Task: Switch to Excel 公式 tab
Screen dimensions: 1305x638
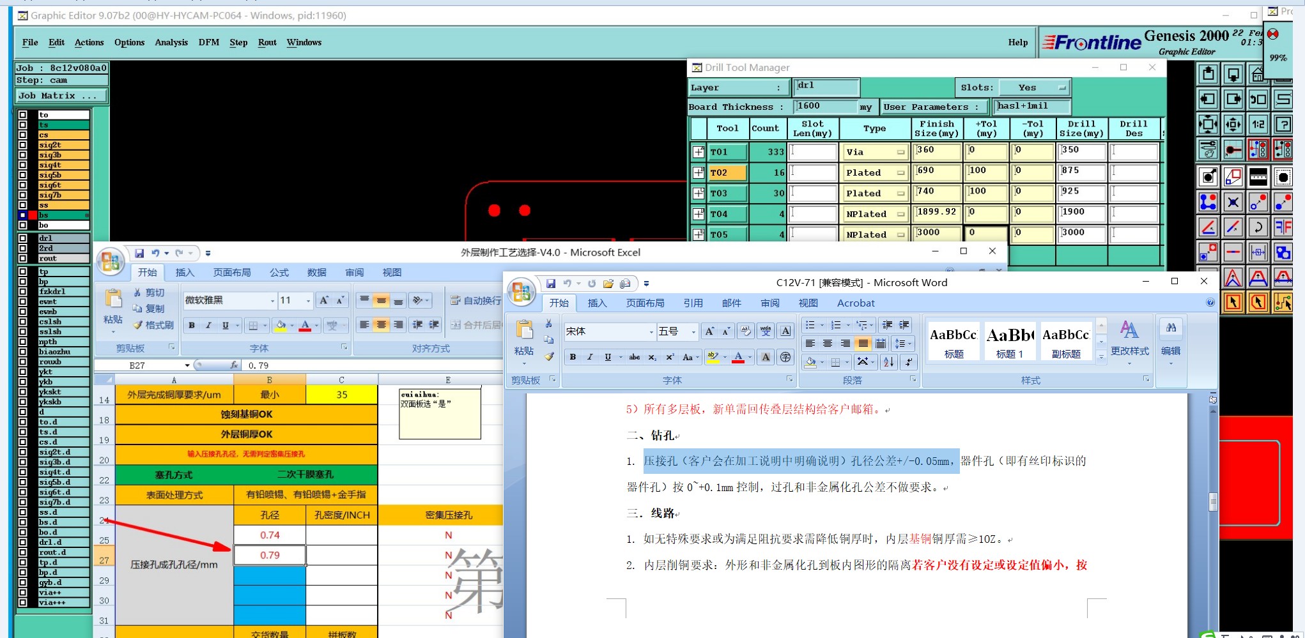Action: pos(279,272)
